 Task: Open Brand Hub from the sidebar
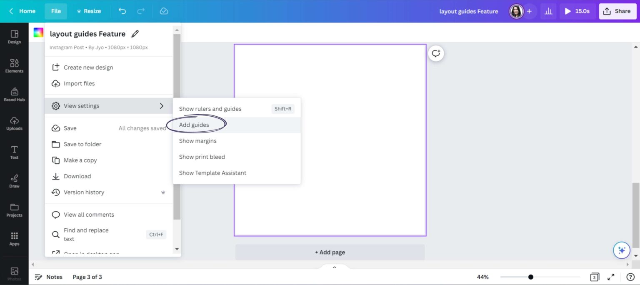pos(14,94)
